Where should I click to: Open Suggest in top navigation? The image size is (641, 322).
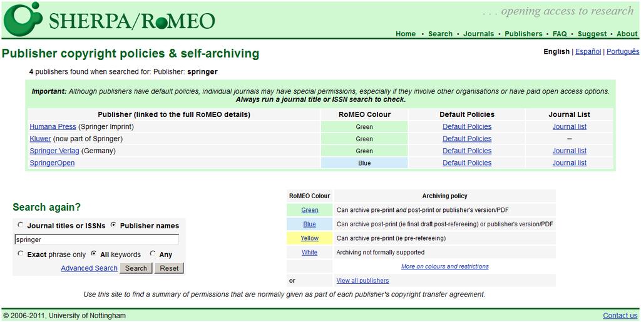click(592, 34)
